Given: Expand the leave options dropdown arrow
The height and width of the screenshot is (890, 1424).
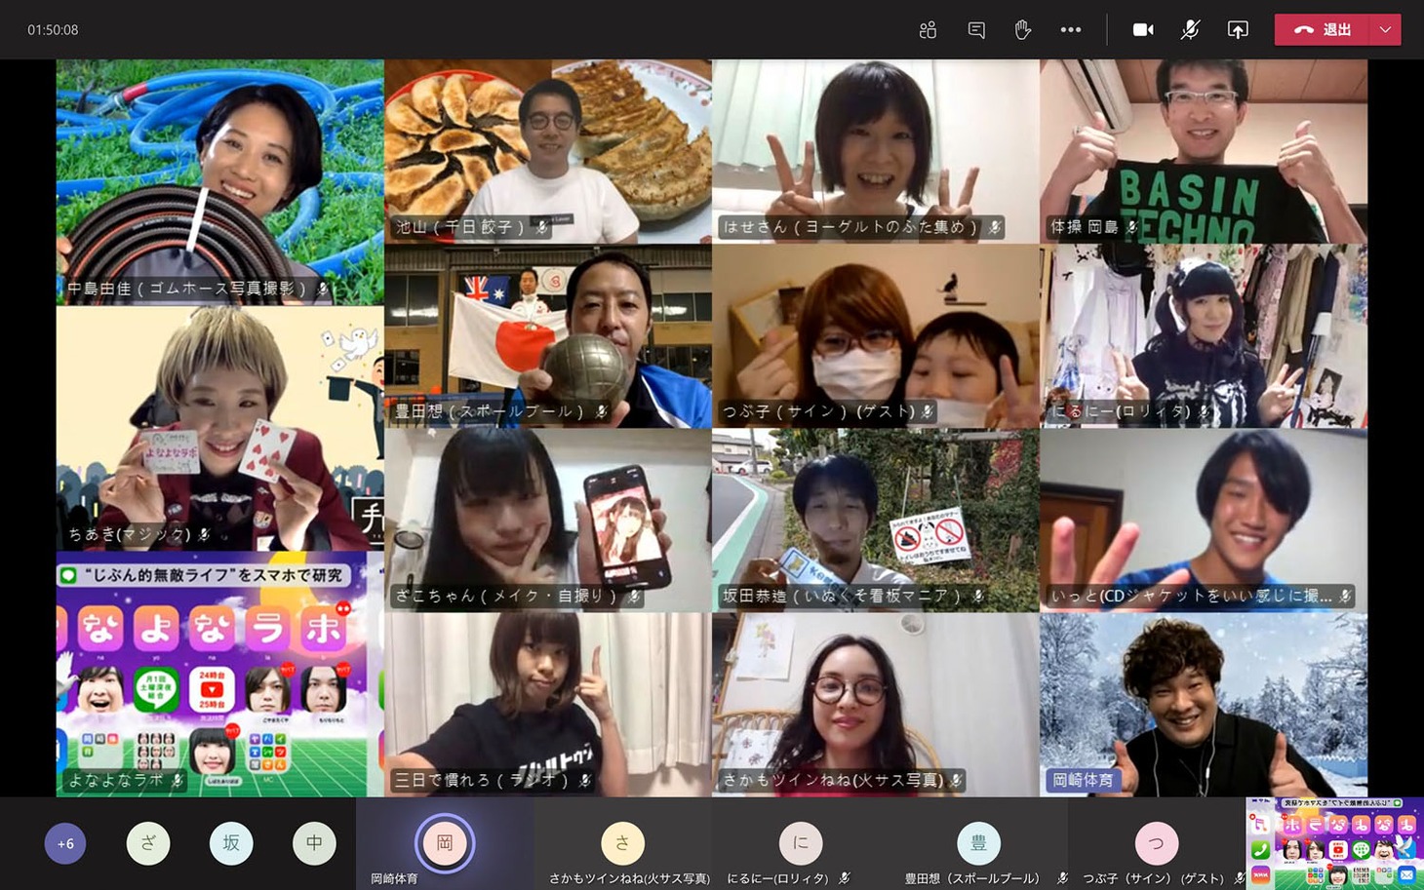Looking at the screenshot, I should [x=1385, y=30].
